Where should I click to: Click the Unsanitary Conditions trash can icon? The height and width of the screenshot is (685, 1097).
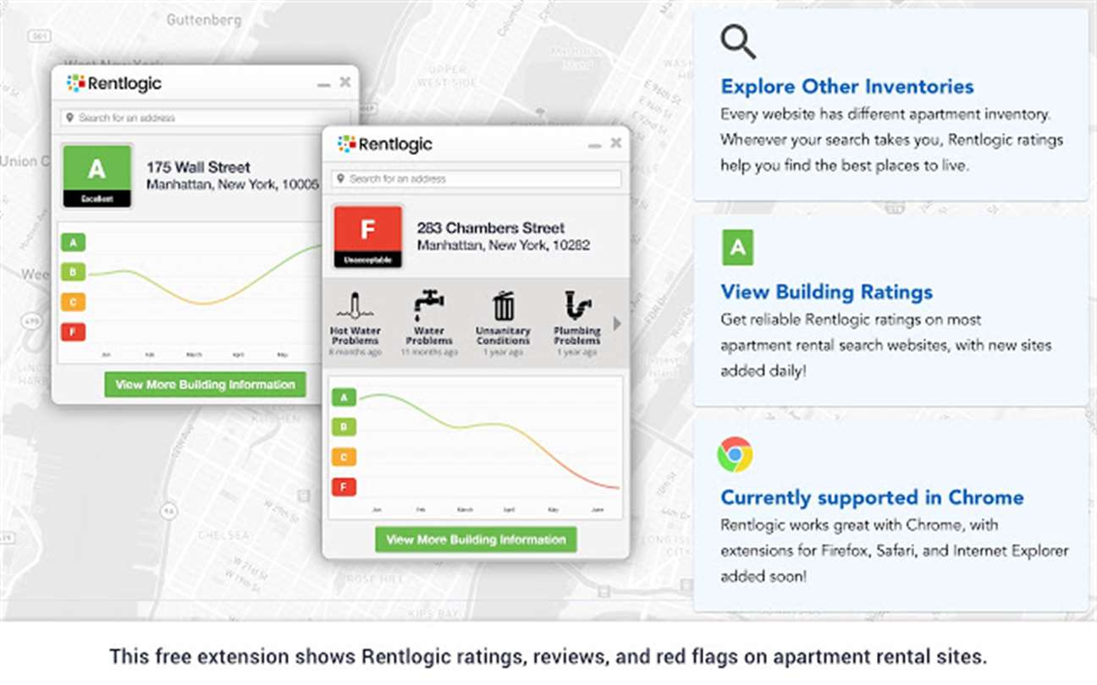click(x=503, y=306)
